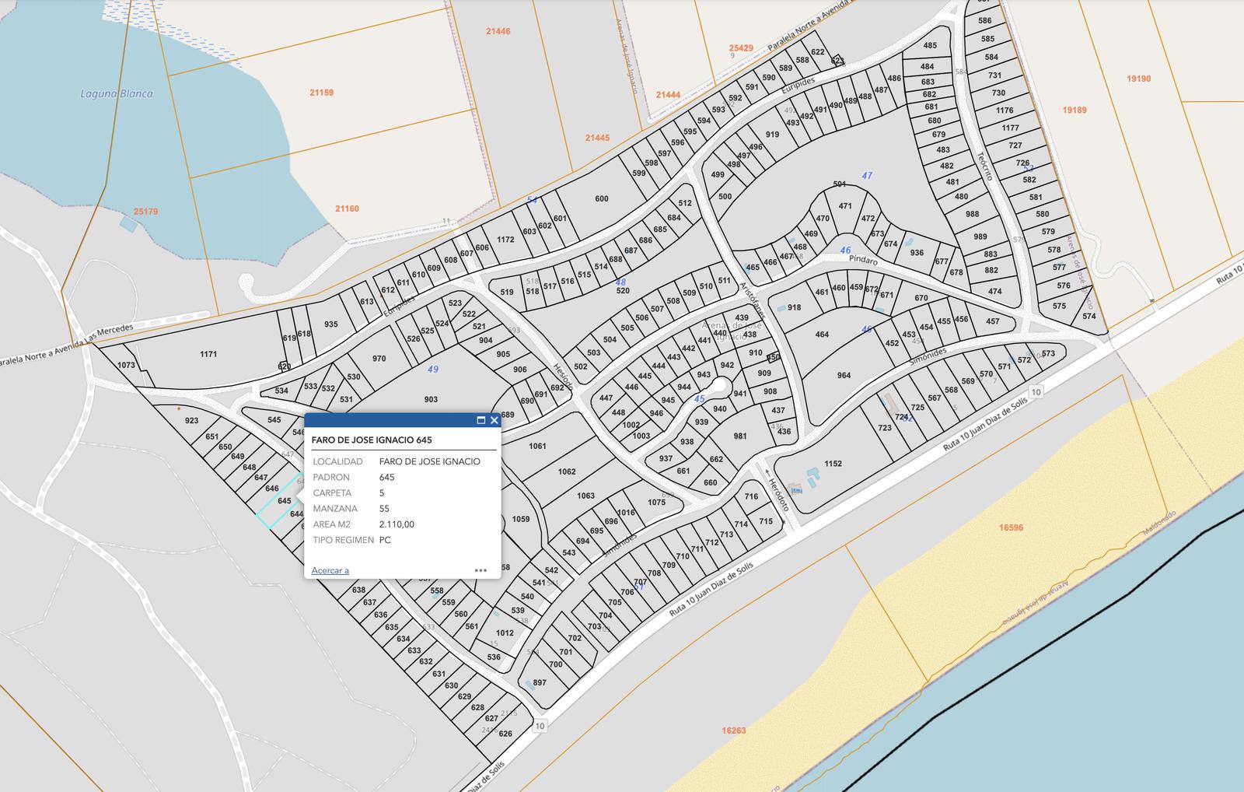
Task: Select large parcel 1171
Action: 208,354
